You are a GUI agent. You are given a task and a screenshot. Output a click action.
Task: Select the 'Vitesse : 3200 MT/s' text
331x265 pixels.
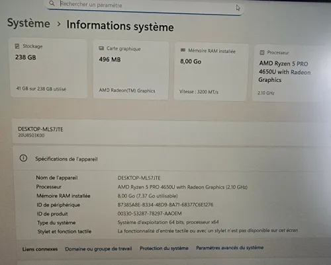pyautogui.click(x=199, y=92)
